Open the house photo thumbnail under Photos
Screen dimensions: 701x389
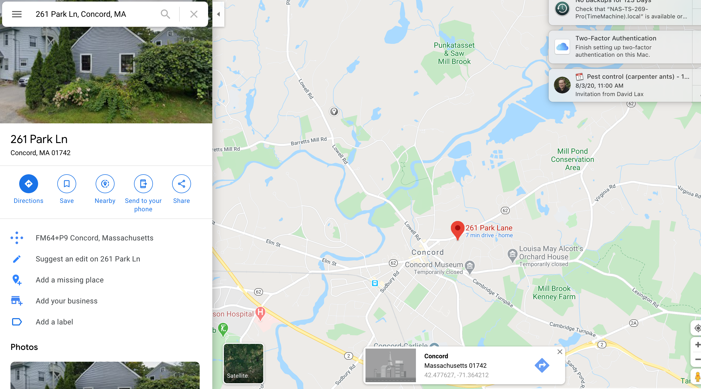pyautogui.click(x=105, y=375)
